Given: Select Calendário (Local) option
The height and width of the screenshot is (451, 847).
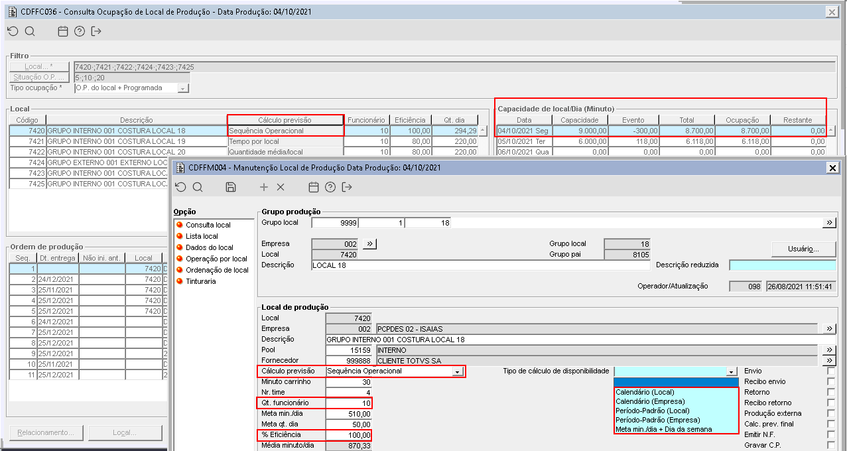Looking at the screenshot, I should point(676,392).
